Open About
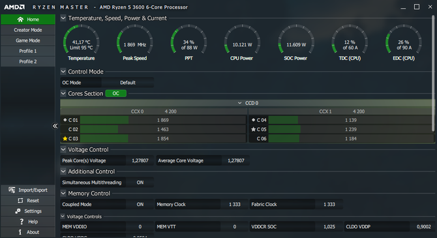Image resolution: width=437 pixels, height=238 pixels. (x=28, y=232)
